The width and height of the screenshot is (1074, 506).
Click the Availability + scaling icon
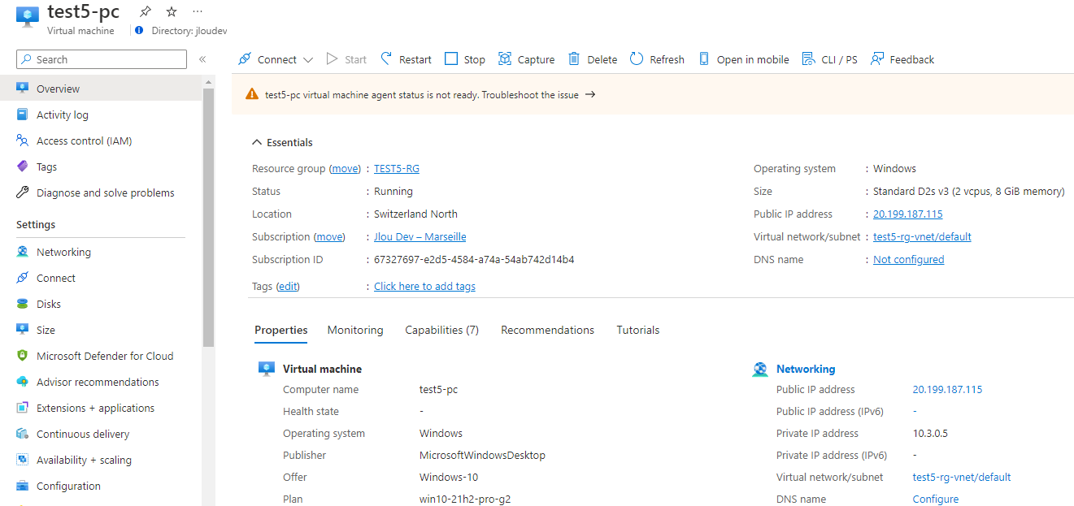[x=23, y=460]
